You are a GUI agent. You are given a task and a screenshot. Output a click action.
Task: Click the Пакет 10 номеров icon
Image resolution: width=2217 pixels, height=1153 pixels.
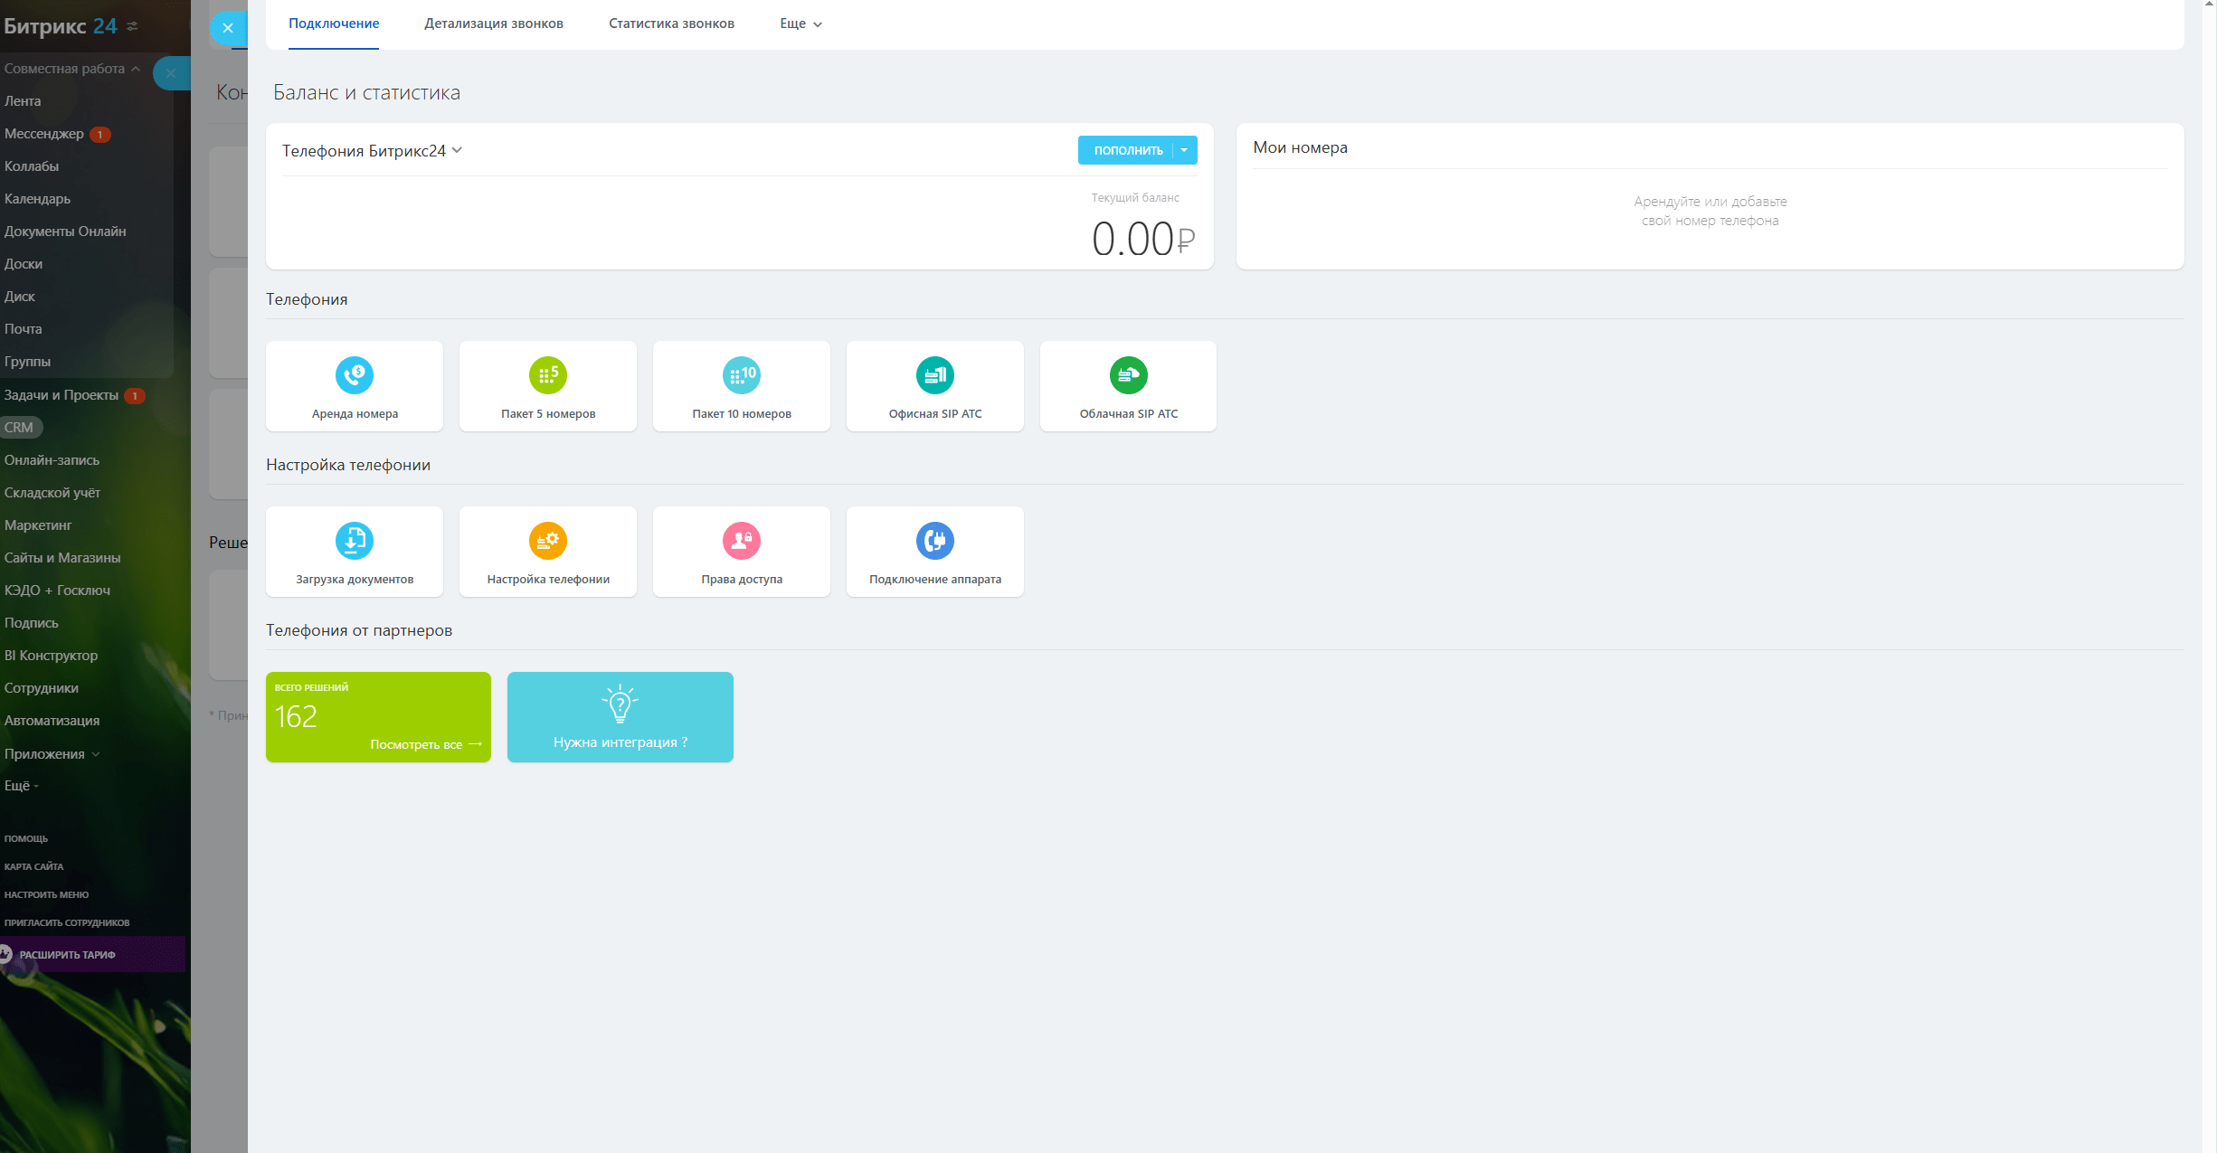[742, 374]
